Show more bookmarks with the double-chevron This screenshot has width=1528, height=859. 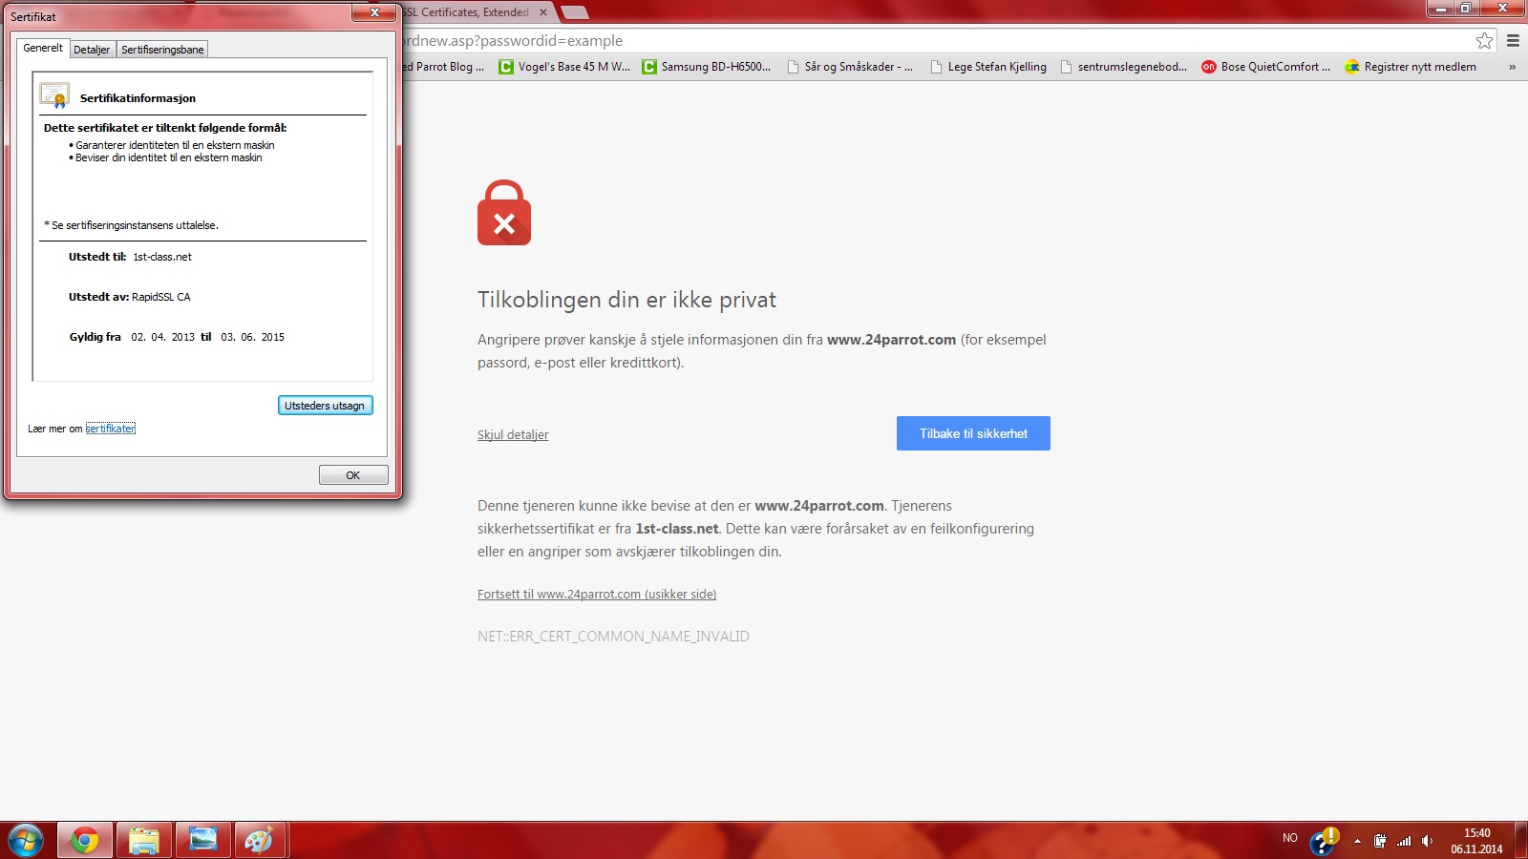[x=1512, y=67]
